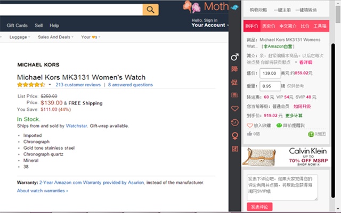This screenshot has width=341, height=213.
Task: Click the 看详细 details link
Action: (x=305, y=62)
